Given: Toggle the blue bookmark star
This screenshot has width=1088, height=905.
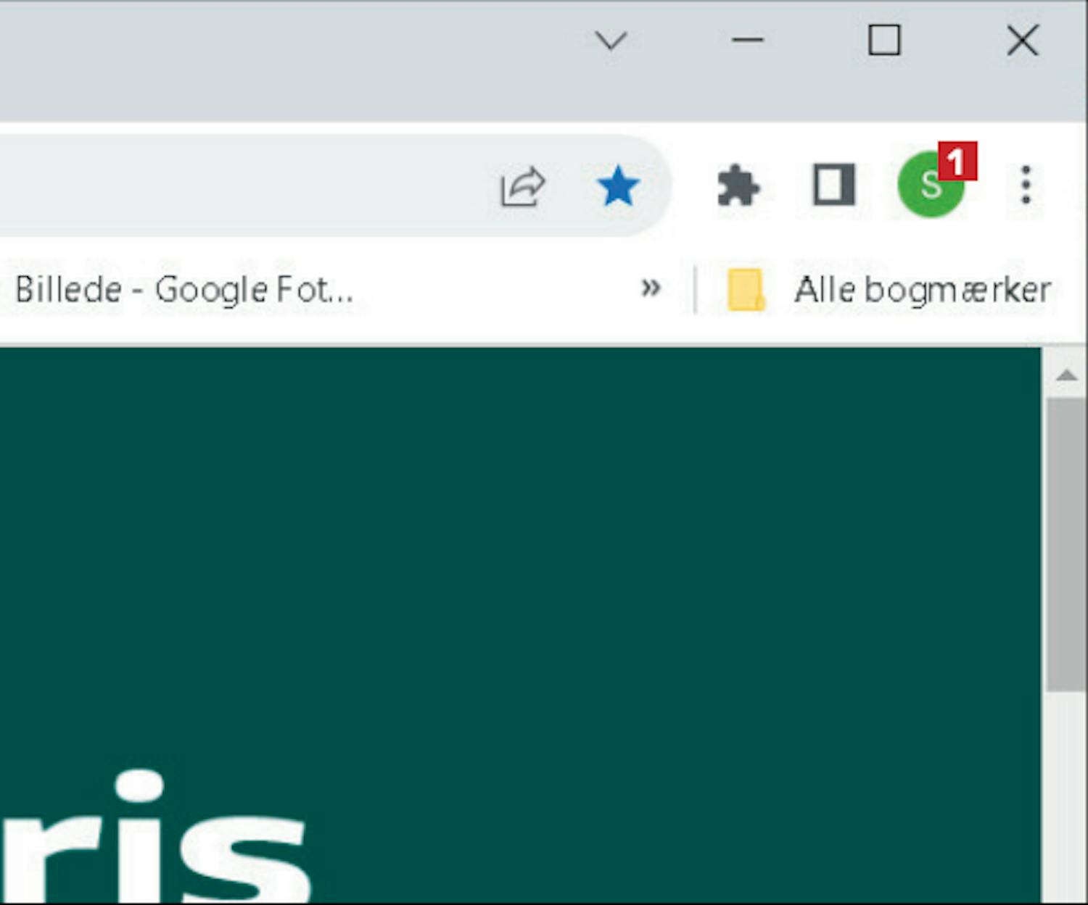Looking at the screenshot, I should coord(618,186).
